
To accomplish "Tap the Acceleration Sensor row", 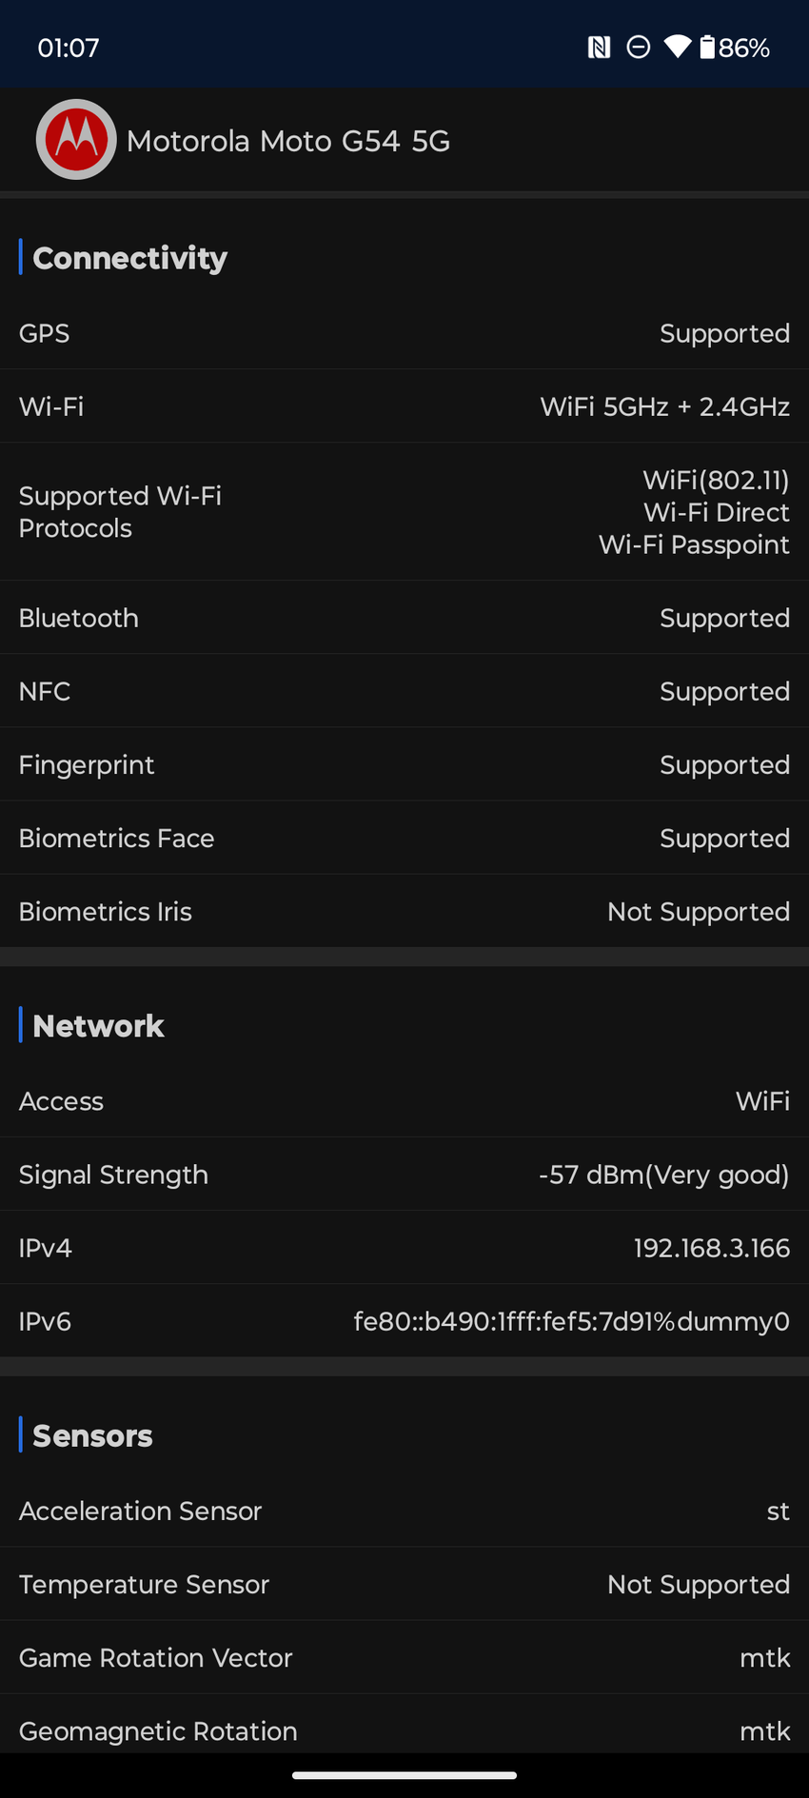I will (x=404, y=1511).
